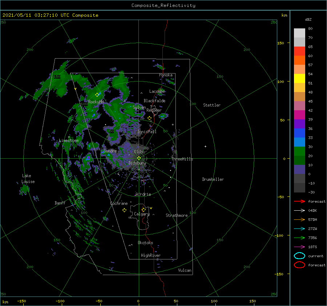Screen dimensions: 327x306
Task: Click the Composite_Reflectivity title
Action: [x=163, y=5]
